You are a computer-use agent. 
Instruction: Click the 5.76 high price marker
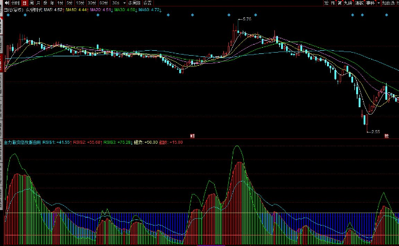click(247, 19)
